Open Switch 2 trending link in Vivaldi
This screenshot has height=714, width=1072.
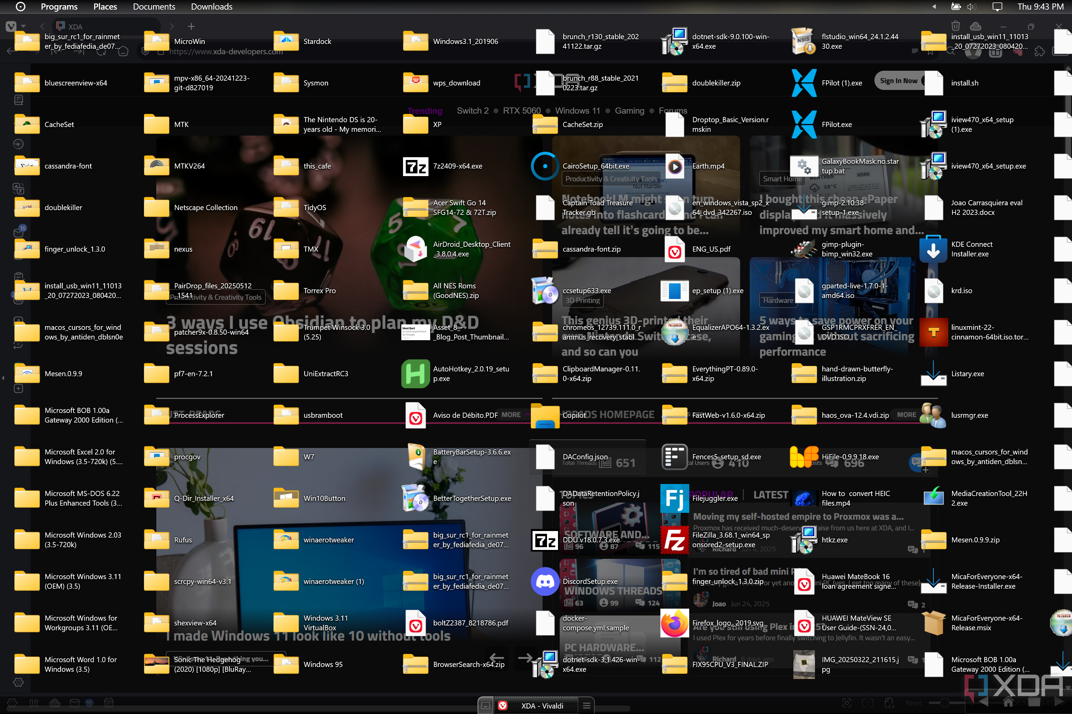click(472, 111)
